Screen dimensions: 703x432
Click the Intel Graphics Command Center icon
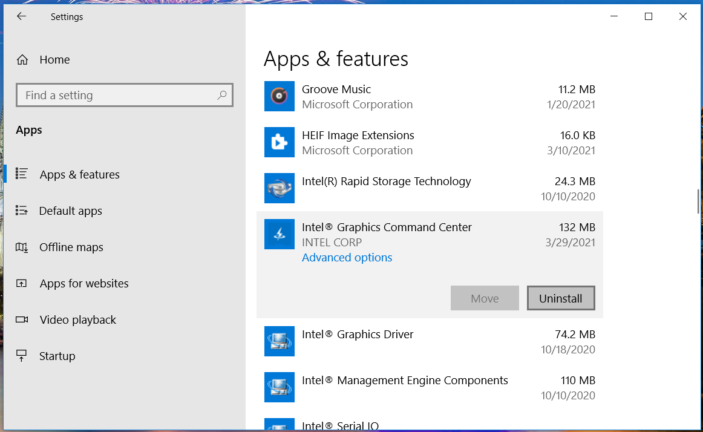click(280, 234)
